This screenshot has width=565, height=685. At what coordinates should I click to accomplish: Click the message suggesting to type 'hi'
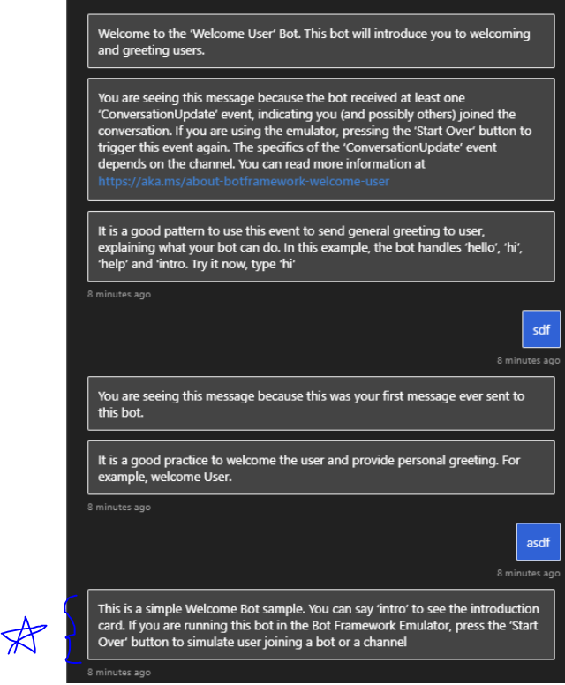(x=321, y=246)
